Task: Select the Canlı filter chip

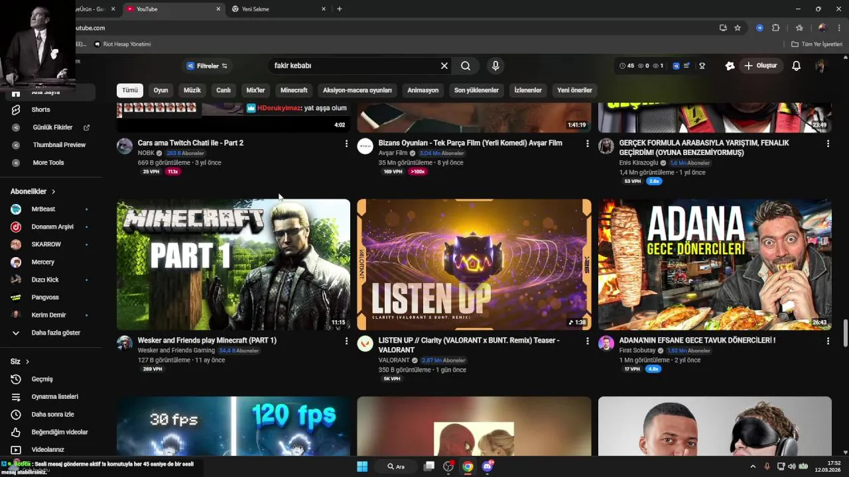Action: pyautogui.click(x=224, y=90)
